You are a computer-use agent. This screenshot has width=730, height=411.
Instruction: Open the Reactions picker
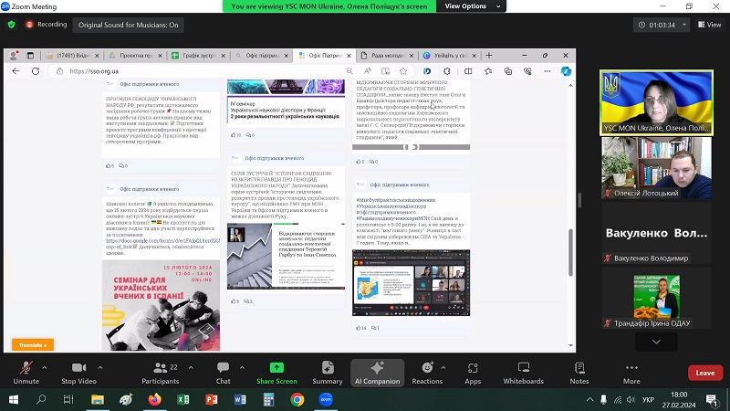click(x=427, y=371)
